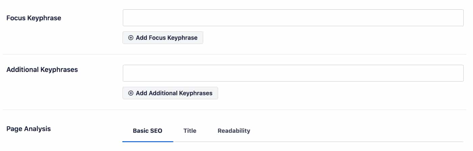Viewport: 473px width, 151px height.
Task: Place cursor in the Additional Keyphrases box
Action: [x=293, y=73]
